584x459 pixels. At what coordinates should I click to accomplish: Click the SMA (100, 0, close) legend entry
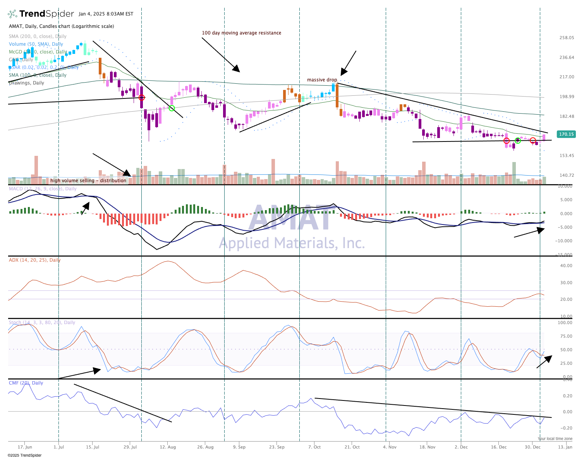pyautogui.click(x=38, y=75)
